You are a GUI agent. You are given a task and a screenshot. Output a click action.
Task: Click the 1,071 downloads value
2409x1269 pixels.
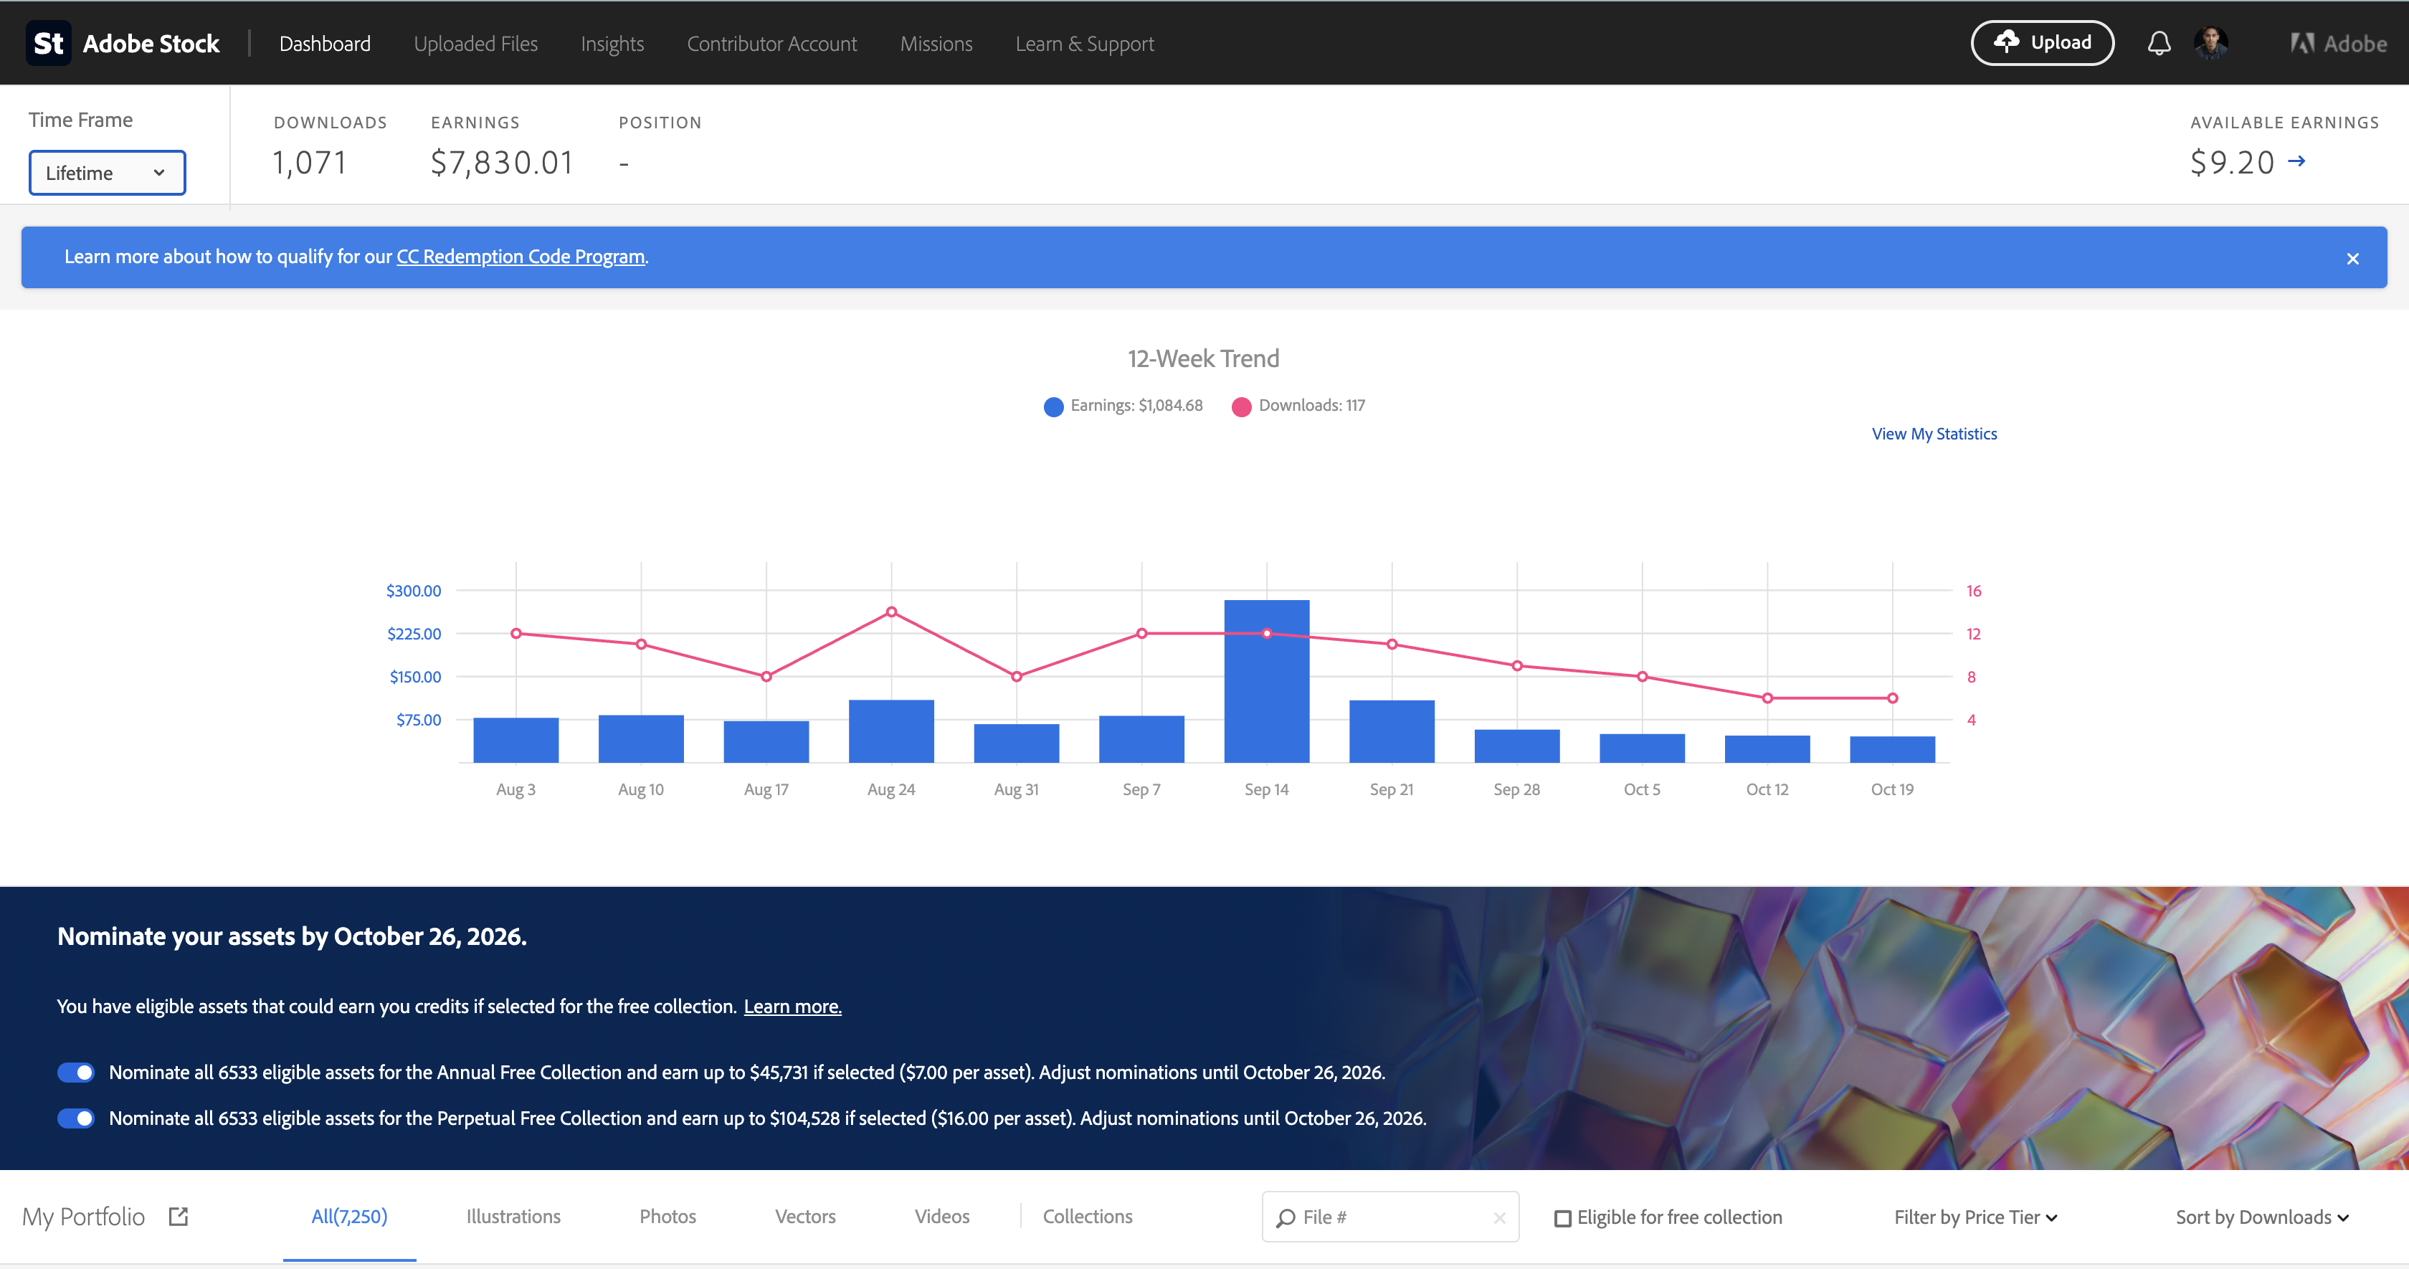[310, 162]
